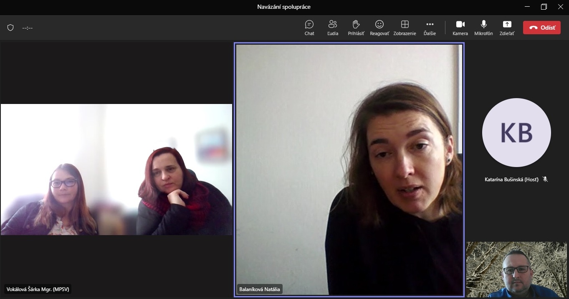Click the Vokálová Šárka Mgr. (MPSV) label
This screenshot has height=299, width=569.
[x=38, y=289]
